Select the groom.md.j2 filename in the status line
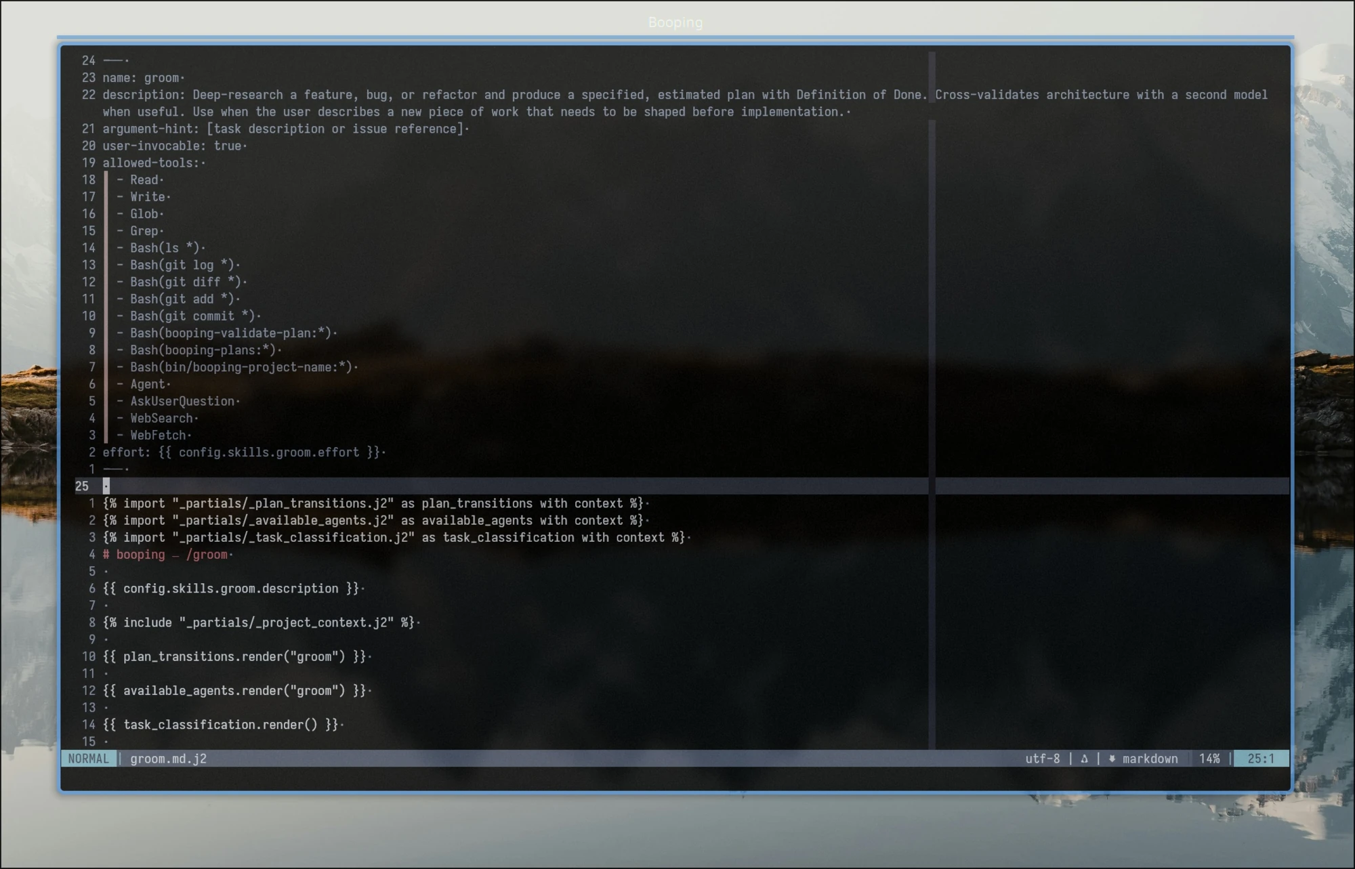The width and height of the screenshot is (1355, 869). (169, 759)
